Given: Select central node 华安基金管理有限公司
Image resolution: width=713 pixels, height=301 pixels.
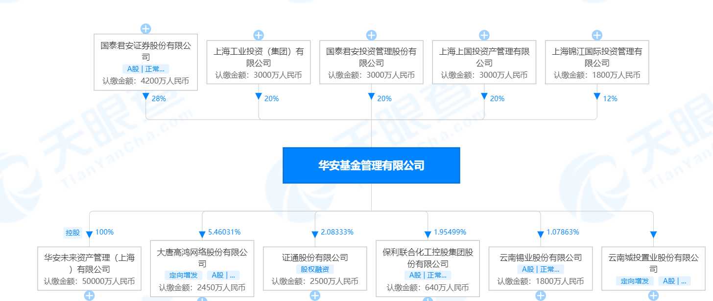Looking at the screenshot, I should (371, 166).
